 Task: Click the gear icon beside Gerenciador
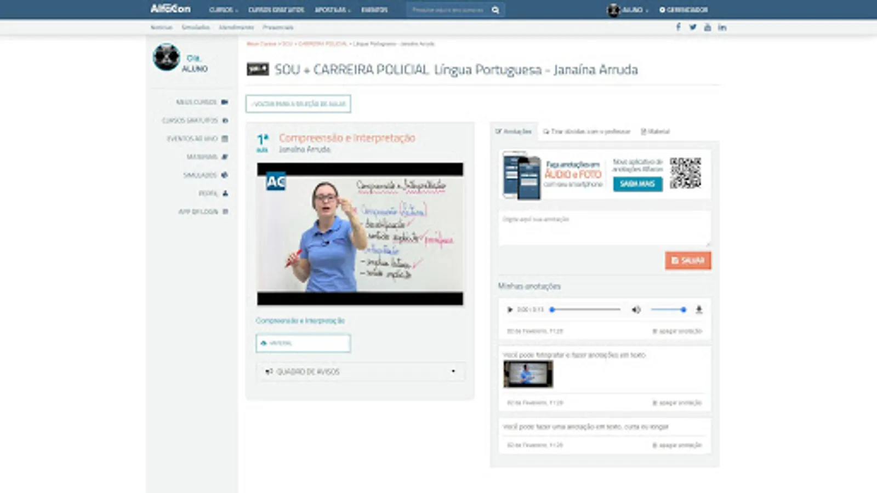pos(662,10)
